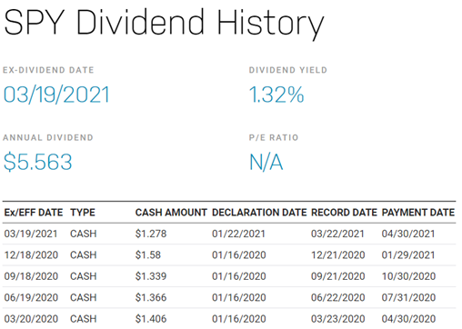Click the cash amount $1.339
Image resolution: width=462 pixels, height=329 pixels.
coord(151,276)
